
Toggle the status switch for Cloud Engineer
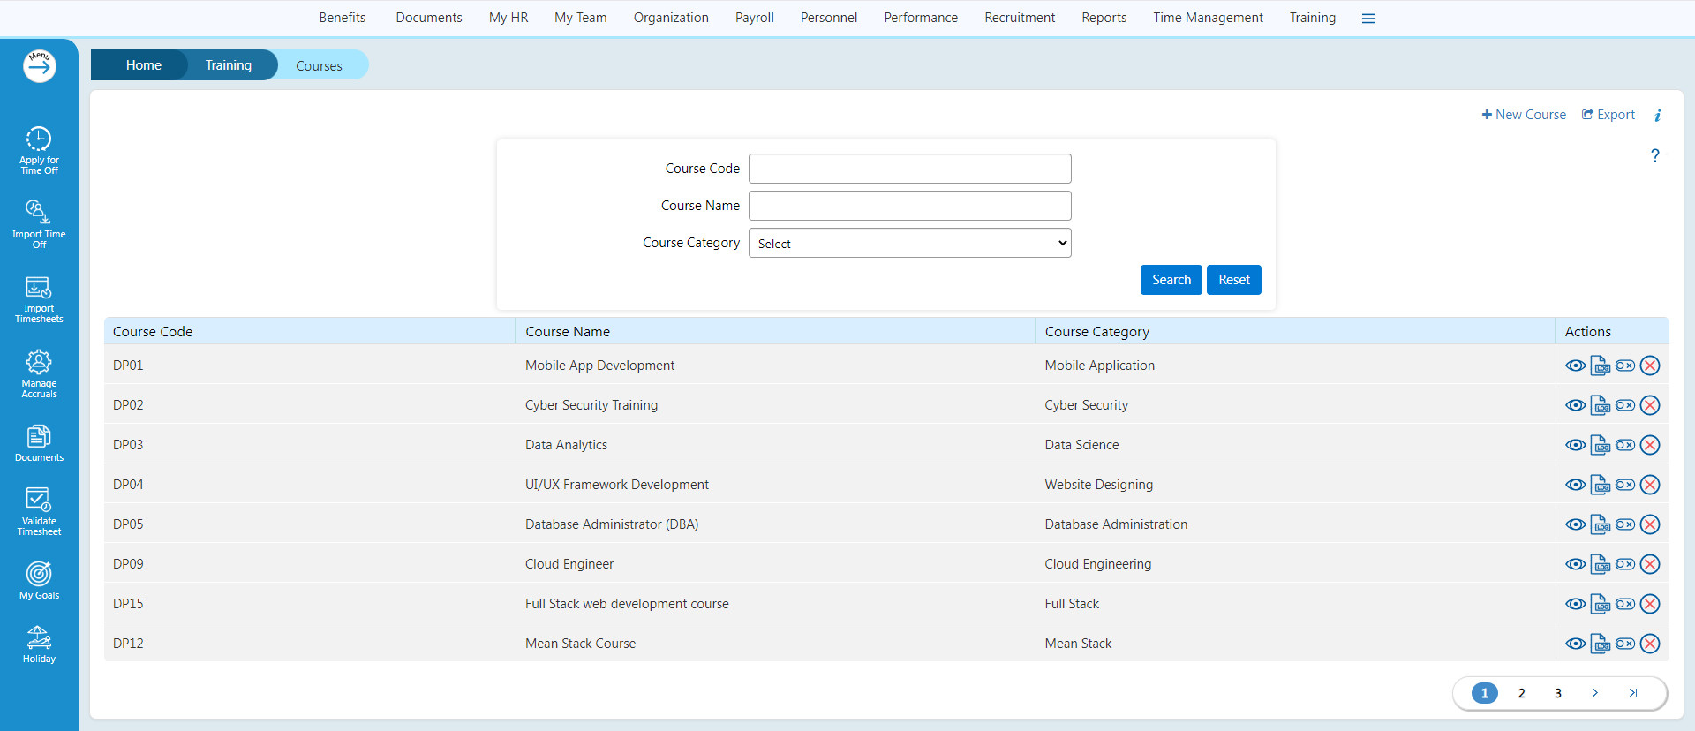[1625, 564]
